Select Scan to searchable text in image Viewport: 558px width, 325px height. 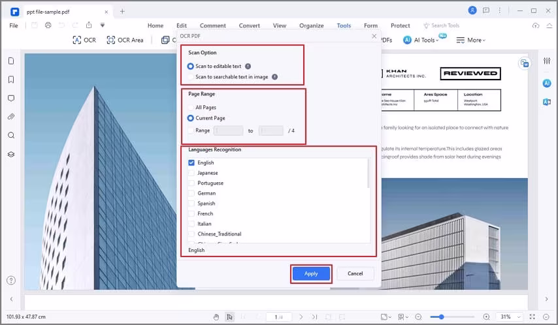(190, 77)
